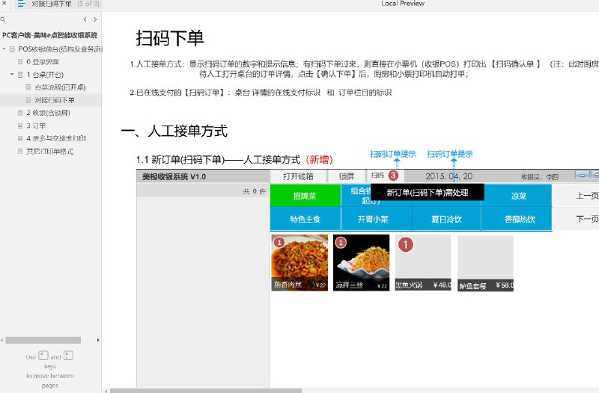Collapse the POS收银前台 tree folder
The height and width of the screenshot is (393, 599).
(4, 49)
